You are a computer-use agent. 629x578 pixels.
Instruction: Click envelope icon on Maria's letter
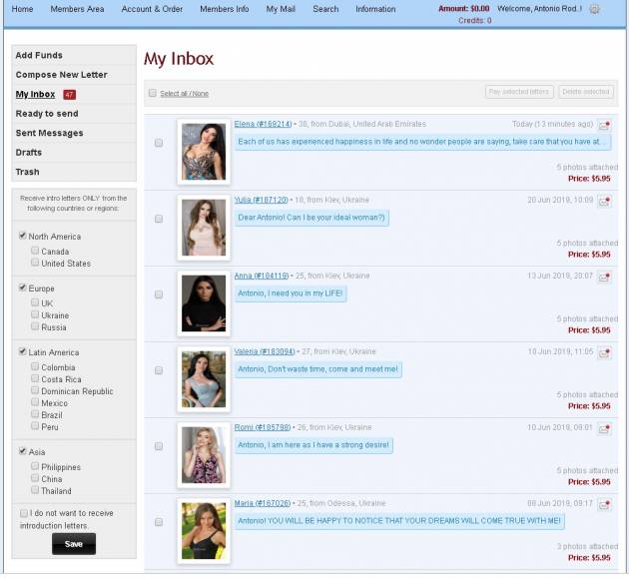pos(605,505)
